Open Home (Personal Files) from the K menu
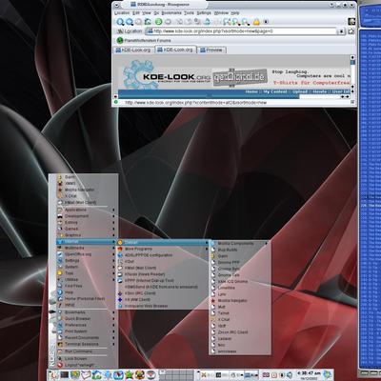Image resolution: width=381 pixels, height=381 pixels. pyautogui.click(x=86, y=299)
